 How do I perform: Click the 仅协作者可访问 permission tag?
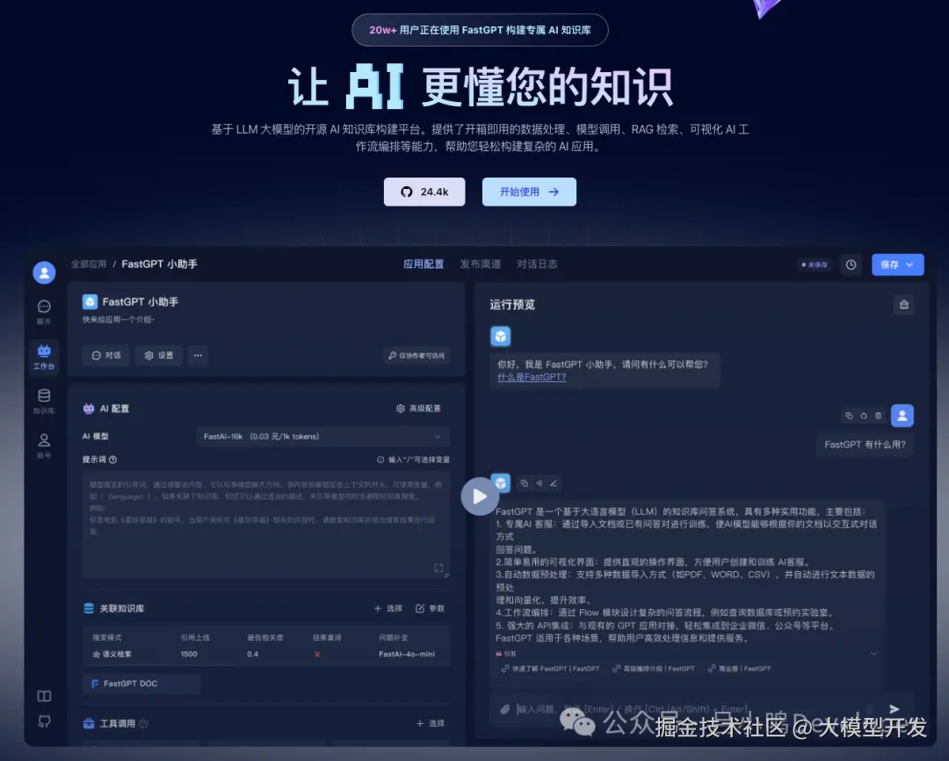pos(417,355)
